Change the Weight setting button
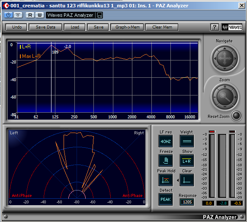The height and width of the screenshot is (222, 247). pos(187,141)
